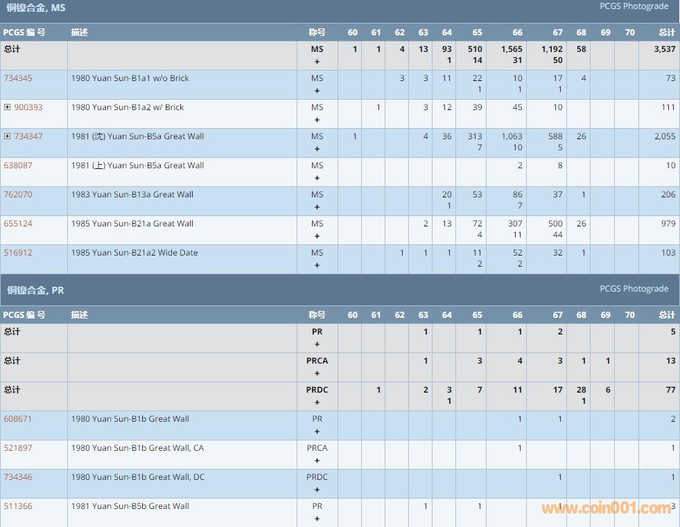
Task: Open PCGS Photograde in MS section
Action: [634, 6]
